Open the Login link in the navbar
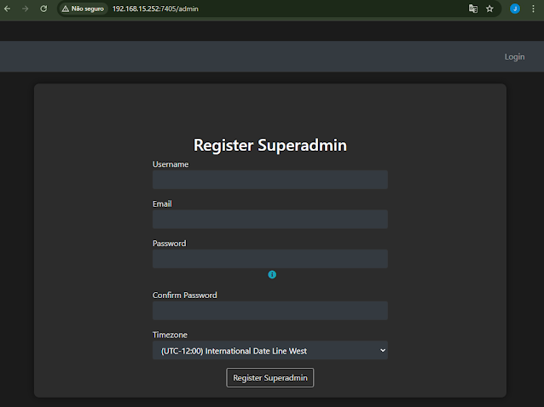544x407 pixels. pos(514,57)
